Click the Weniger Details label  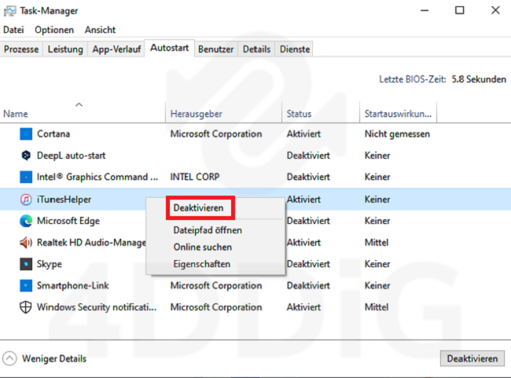click(x=54, y=358)
